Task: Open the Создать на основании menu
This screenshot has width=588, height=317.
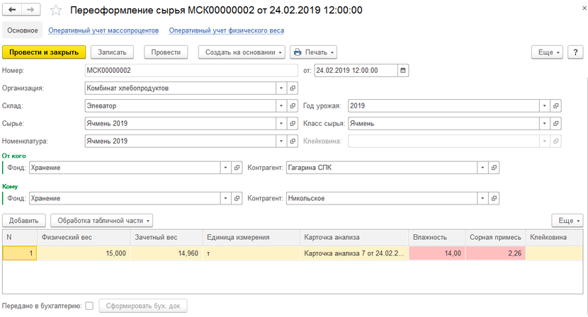Action: click(x=242, y=52)
